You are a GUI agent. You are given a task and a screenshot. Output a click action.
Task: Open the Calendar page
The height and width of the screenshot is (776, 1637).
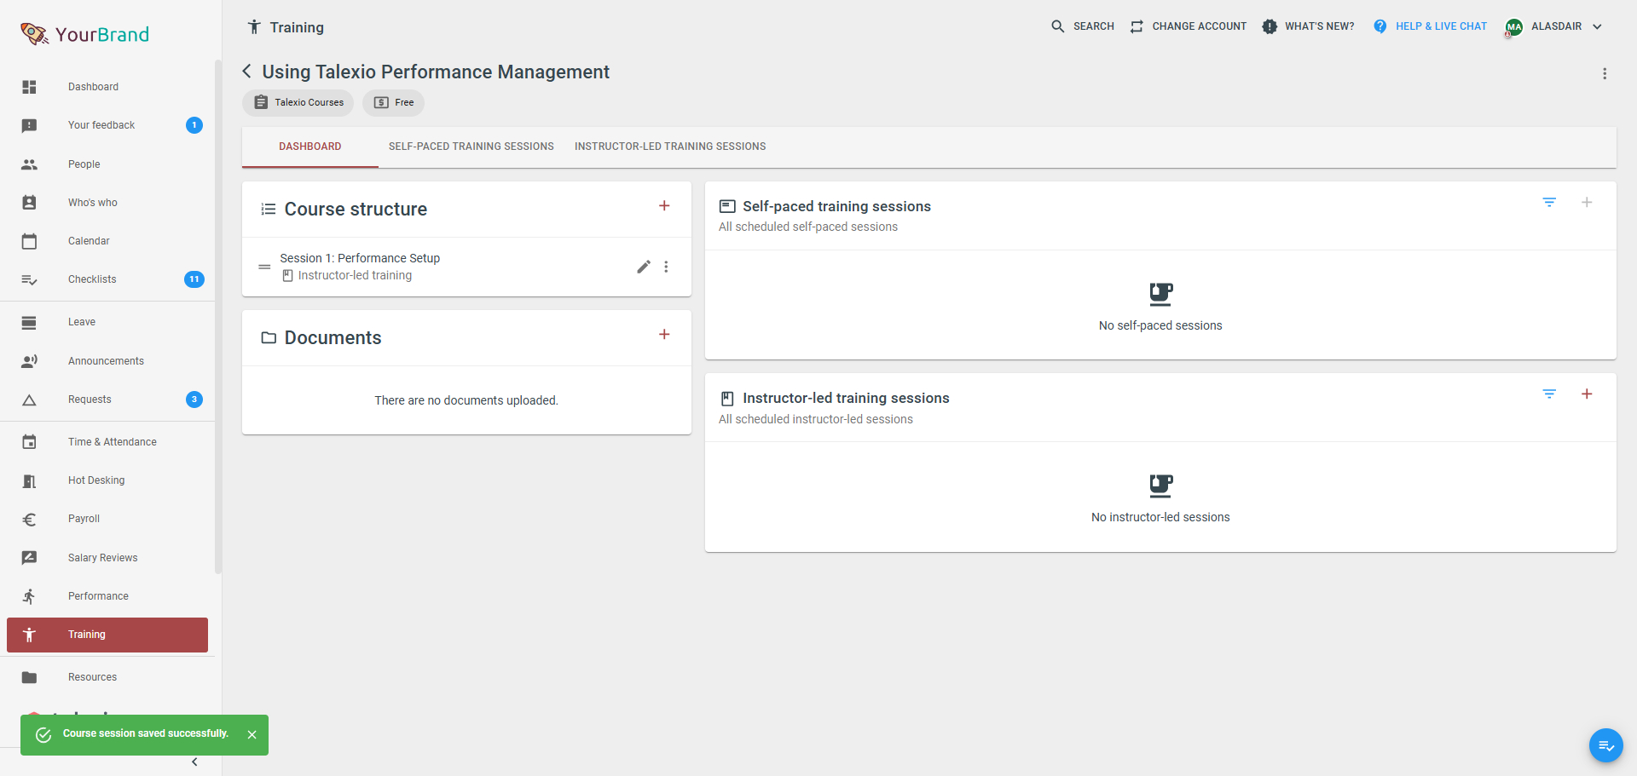(x=107, y=241)
